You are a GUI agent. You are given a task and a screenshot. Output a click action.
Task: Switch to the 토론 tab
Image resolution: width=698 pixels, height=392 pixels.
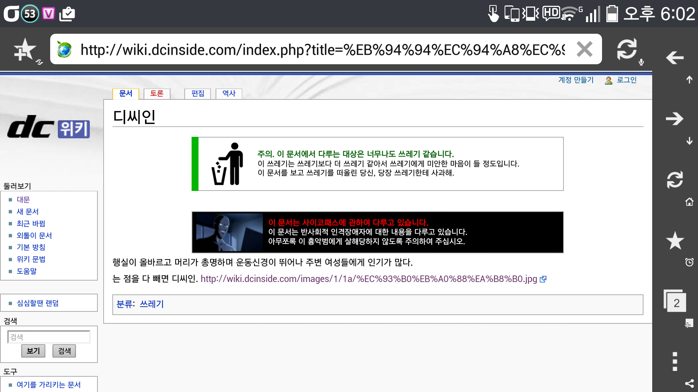(157, 94)
